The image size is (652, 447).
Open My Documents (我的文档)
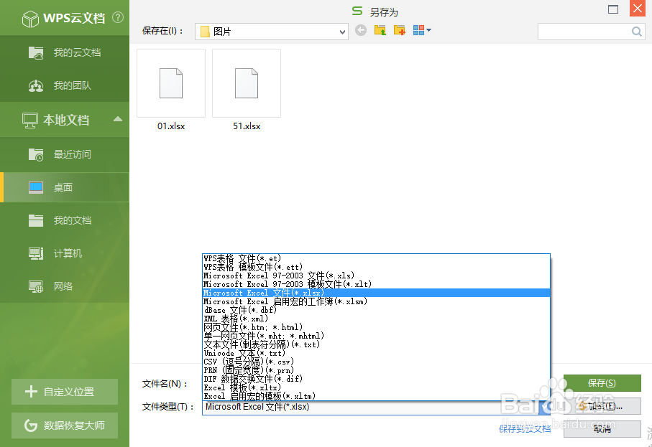(x=65, y=220)
